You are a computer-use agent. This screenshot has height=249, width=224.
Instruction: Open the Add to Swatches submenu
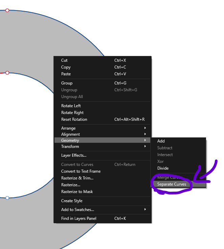point(77,210)
